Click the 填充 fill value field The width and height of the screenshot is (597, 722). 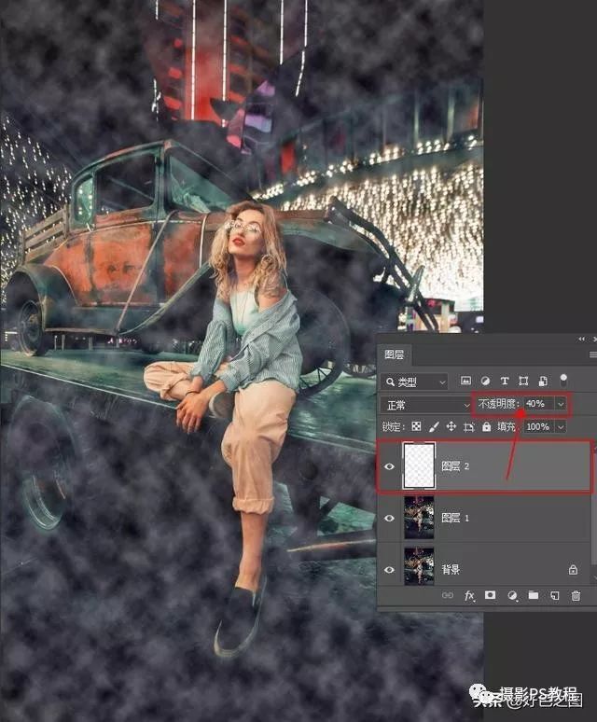point(537,426)
